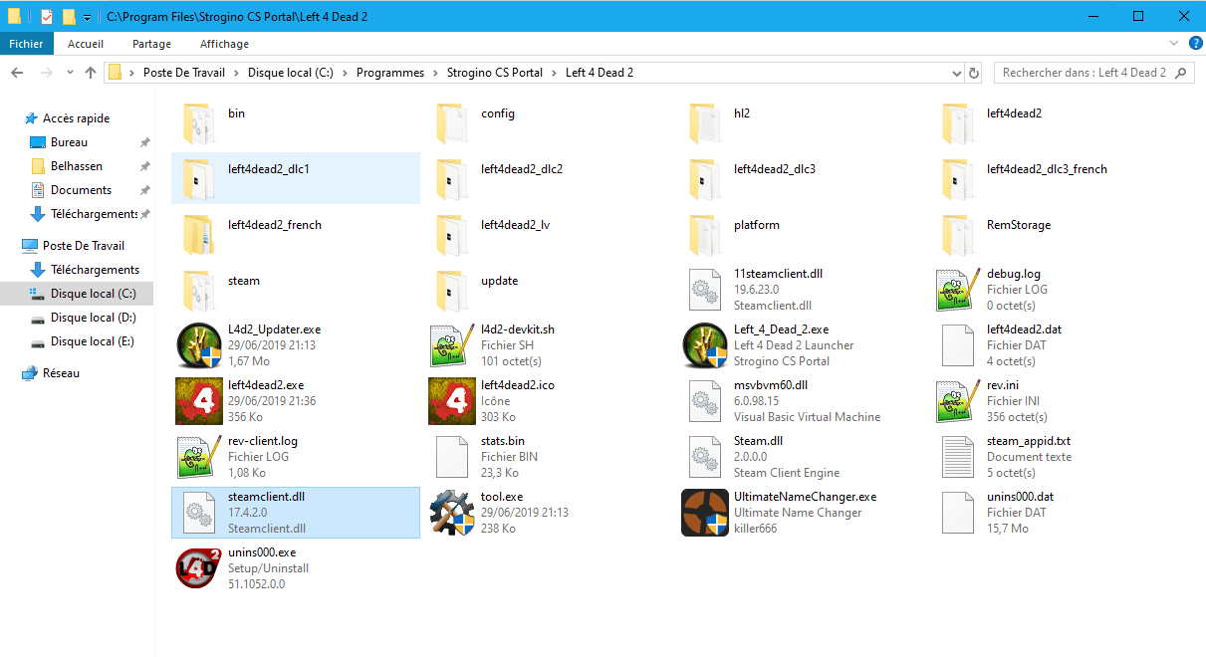Click the left4dead2_french folder icon
This screenshot has width=1206, height=657.
[199, 234]
